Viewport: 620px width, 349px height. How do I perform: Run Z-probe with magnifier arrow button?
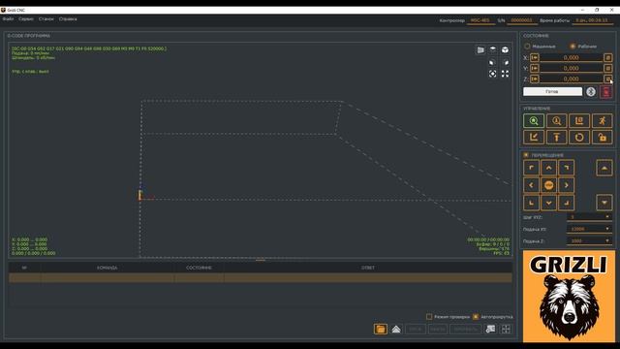tap(556, 120)
